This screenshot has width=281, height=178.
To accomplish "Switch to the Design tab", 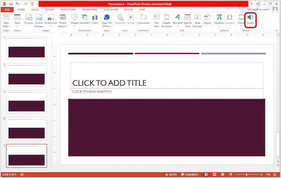I will click(x=50, y=10).
